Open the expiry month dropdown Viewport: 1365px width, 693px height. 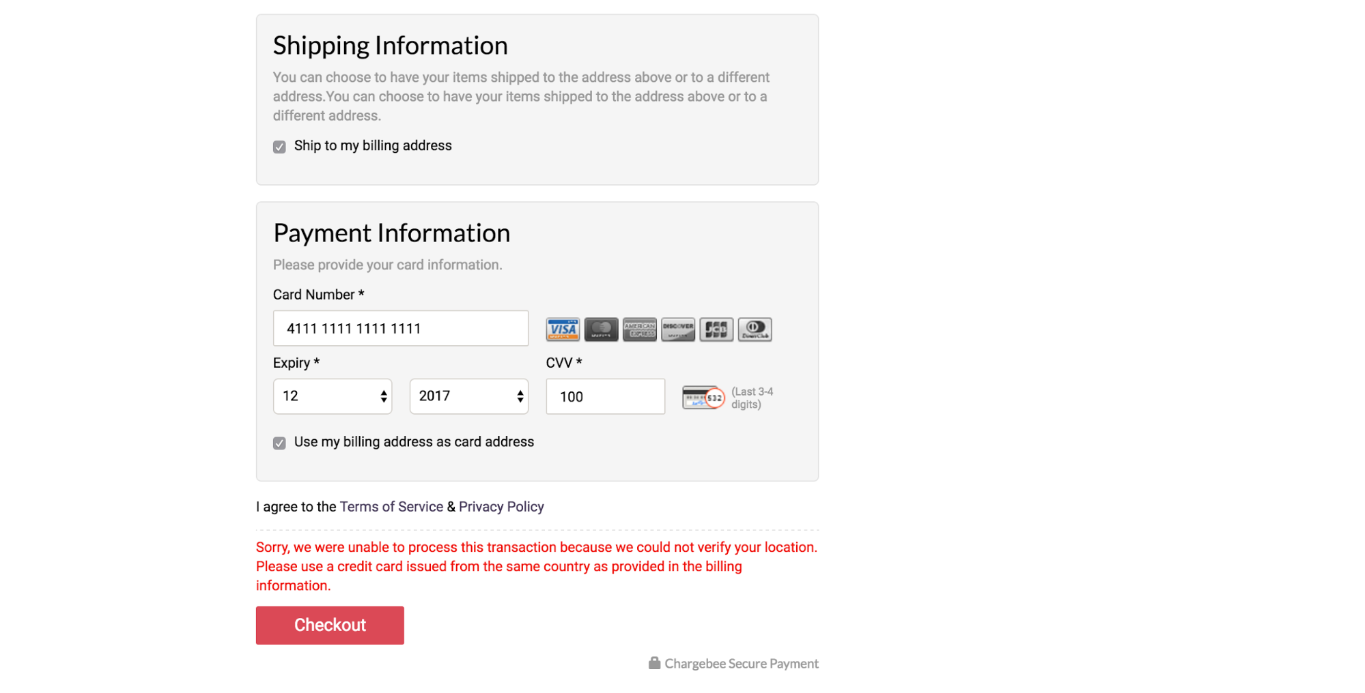pos(333,396)
